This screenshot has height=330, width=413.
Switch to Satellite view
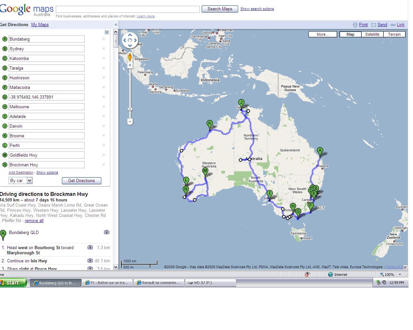click(372, 34)
